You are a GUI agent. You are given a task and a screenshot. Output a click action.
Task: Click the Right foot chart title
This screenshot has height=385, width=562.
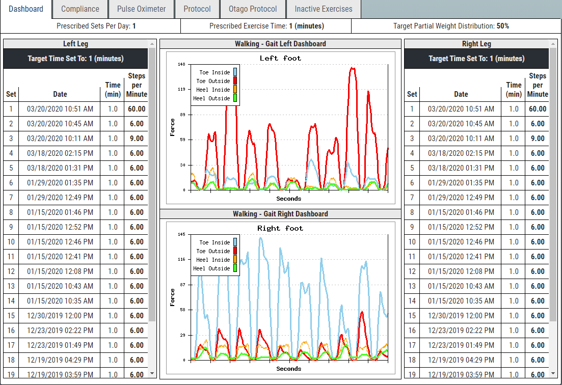pyautogui.click(x=280, y=228)
